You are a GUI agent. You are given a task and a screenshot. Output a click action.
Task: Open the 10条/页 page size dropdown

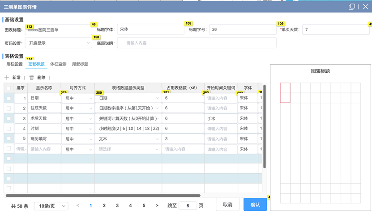tap(51, 206)
